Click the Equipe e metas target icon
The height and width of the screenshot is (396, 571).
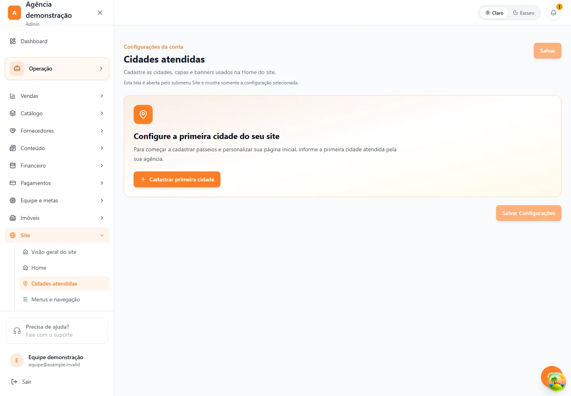pos(13,200)
